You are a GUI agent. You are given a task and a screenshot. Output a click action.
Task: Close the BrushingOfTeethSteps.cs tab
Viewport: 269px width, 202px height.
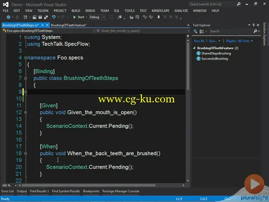[47, 25]
